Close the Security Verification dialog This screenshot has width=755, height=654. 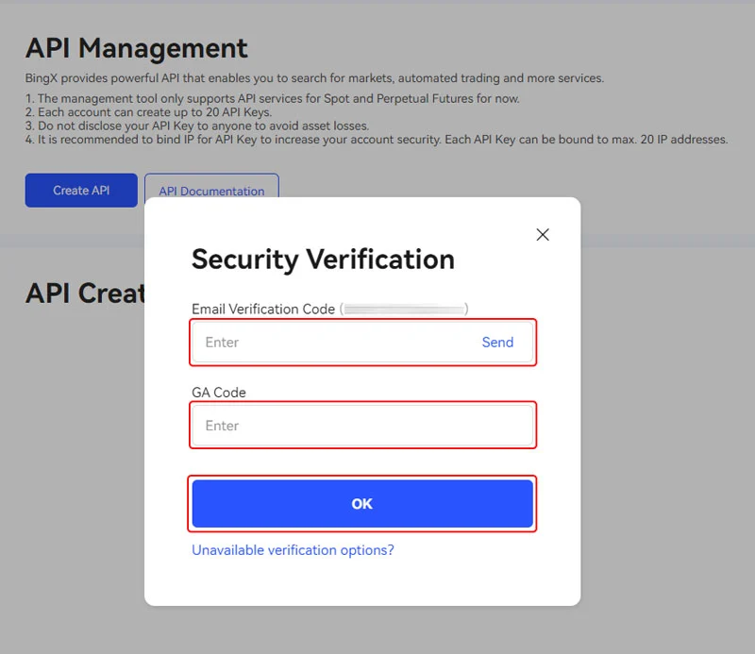543,235
